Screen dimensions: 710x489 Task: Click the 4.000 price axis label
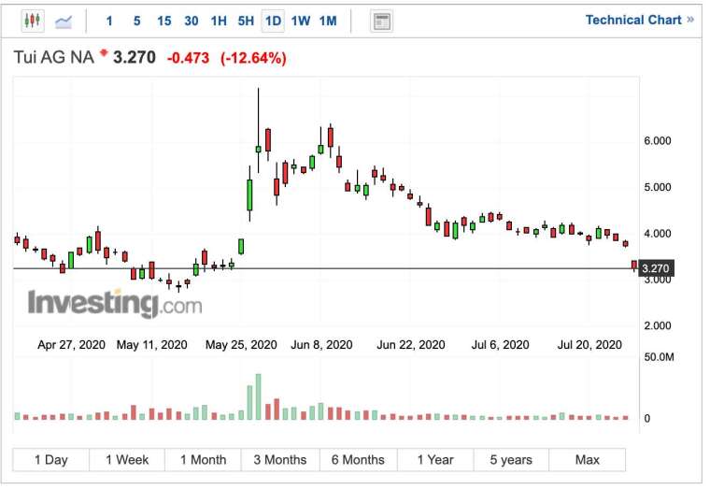tap(658, 234)
